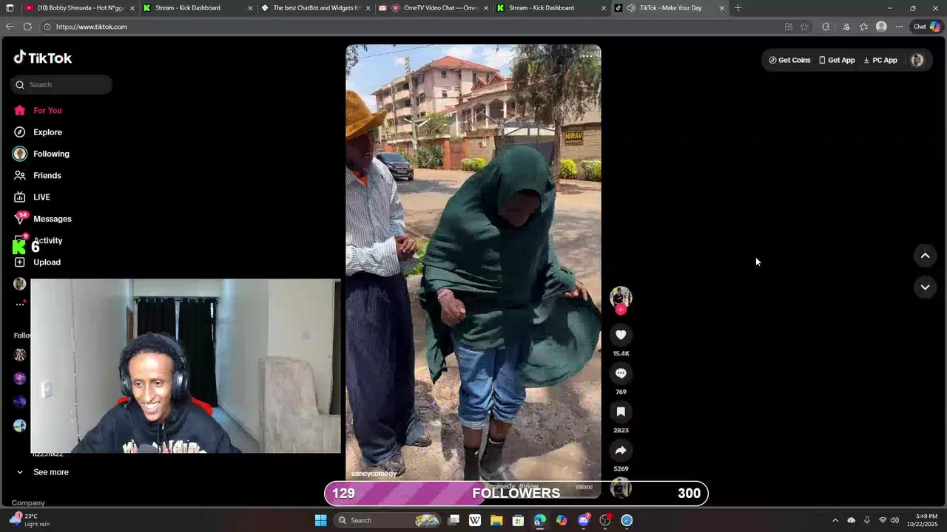
Task: Open the tab actions menu at top left
Action: point(10,8)
